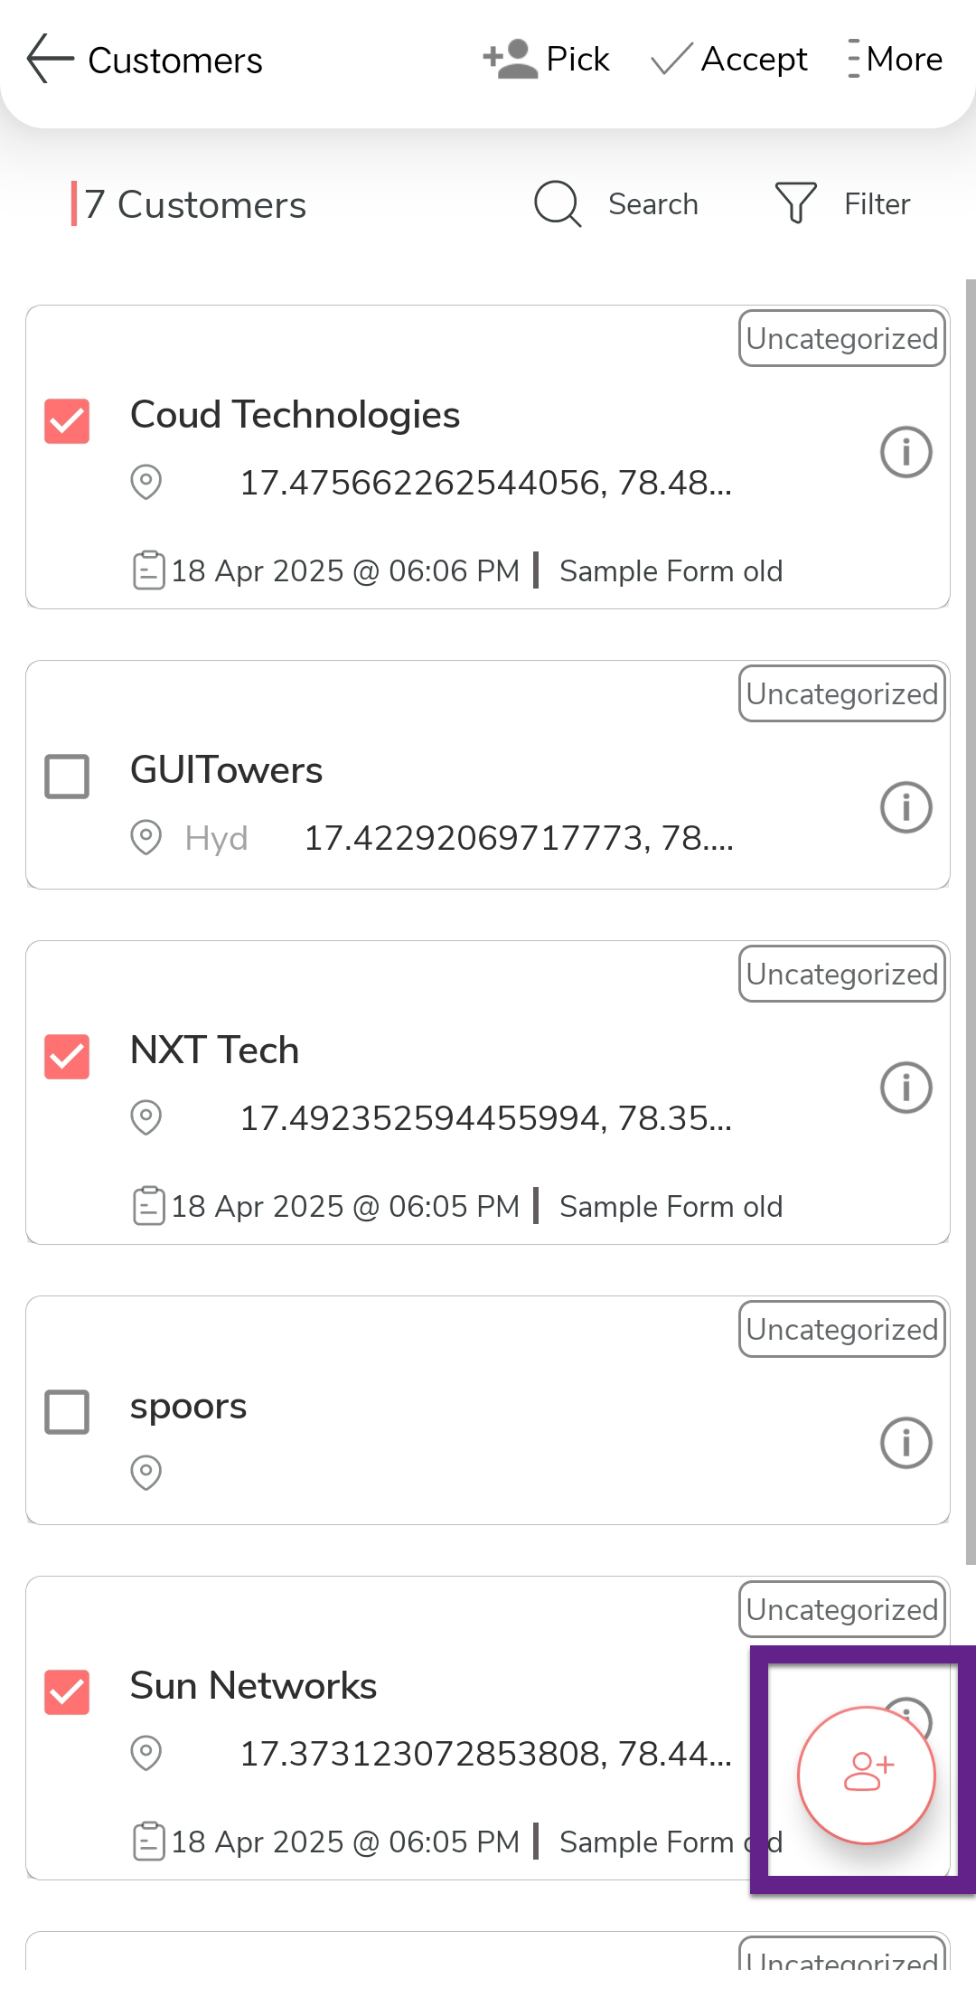Open info for GUITowers

pyautogui.click(x=906, y=807)
